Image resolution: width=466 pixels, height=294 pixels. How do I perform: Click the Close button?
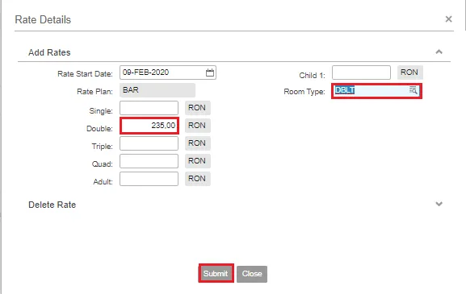coord(252,274)
